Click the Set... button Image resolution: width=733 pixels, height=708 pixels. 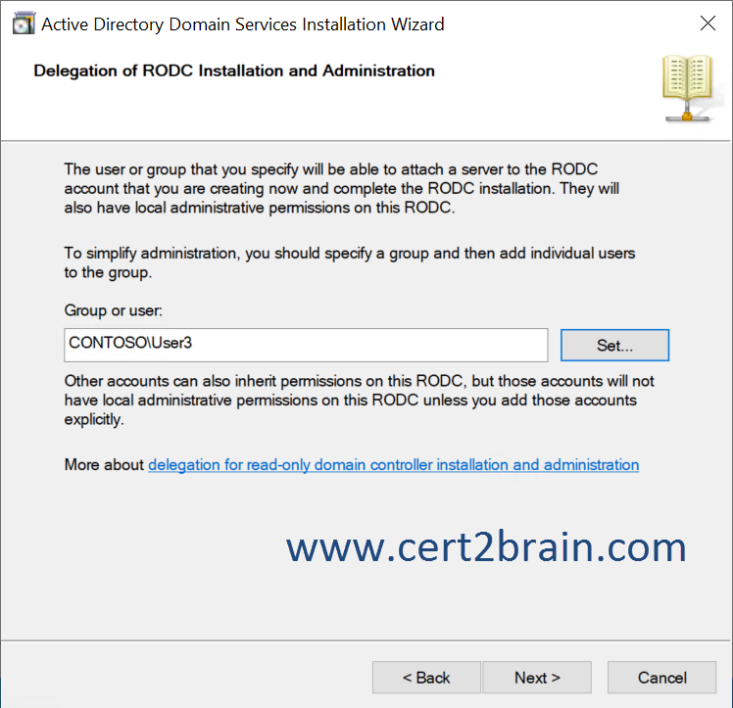pyautogui.click(x=614, y=345)
